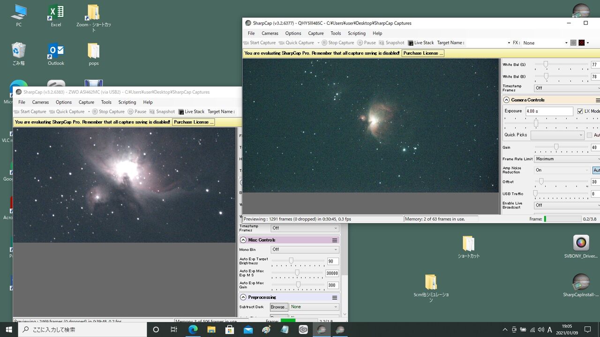Click the gray histogram icon beside FX
Viewport: 600px width, 337px height.
click(573, 43)
